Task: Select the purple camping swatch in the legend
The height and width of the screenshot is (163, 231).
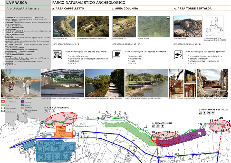Action: pyautogui.click(x=22, y=101)
